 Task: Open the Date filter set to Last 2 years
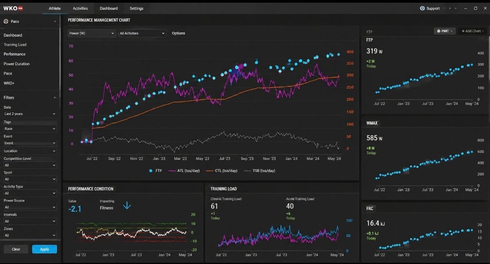[30, 114]
